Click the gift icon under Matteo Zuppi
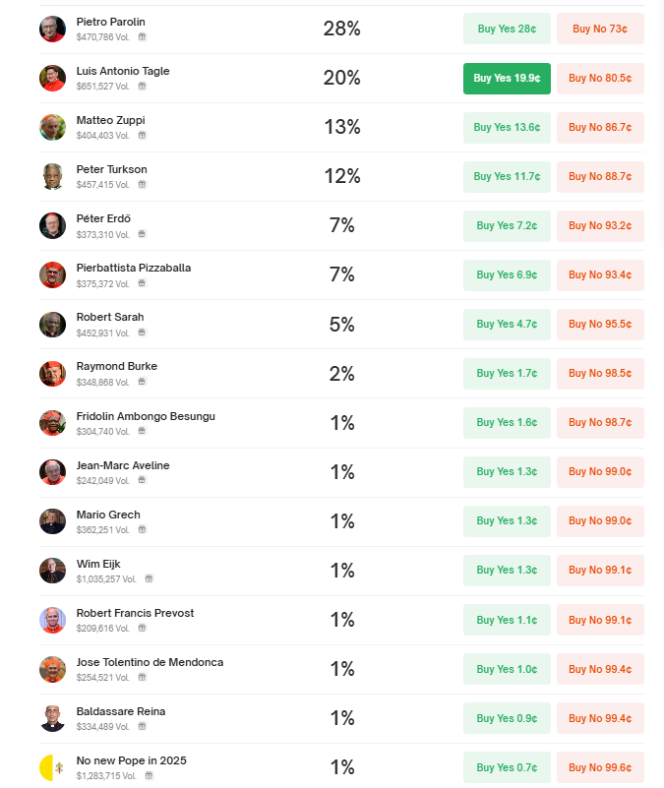This screenshot has width=664, height=788. pos(143,135)
